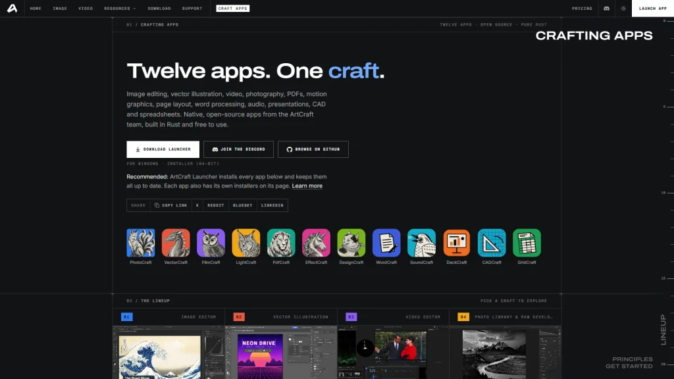Open the 04 Photo Library thumbnail

click(505, 353)
